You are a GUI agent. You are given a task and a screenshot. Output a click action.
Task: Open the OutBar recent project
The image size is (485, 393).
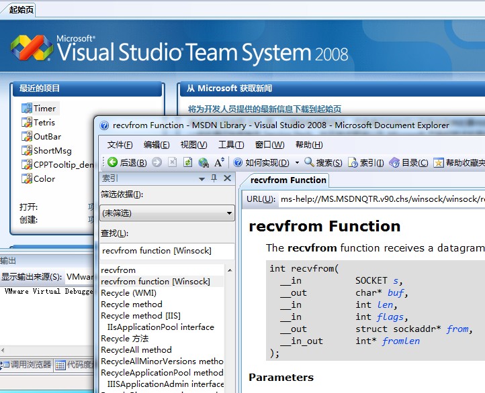(x=47, y=136)
